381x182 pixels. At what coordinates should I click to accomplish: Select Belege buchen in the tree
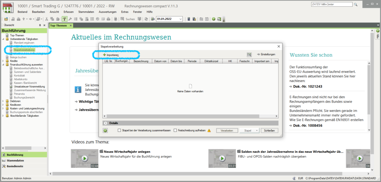coord(18,57)
